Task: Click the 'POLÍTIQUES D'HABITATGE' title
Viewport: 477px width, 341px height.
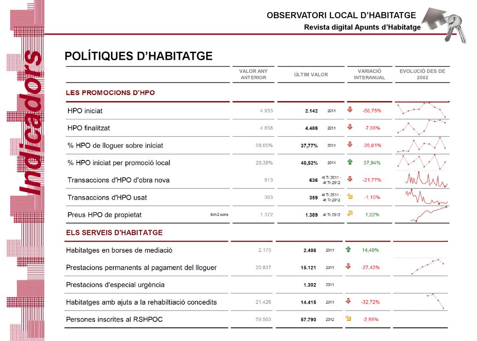Action: point(138,56)
